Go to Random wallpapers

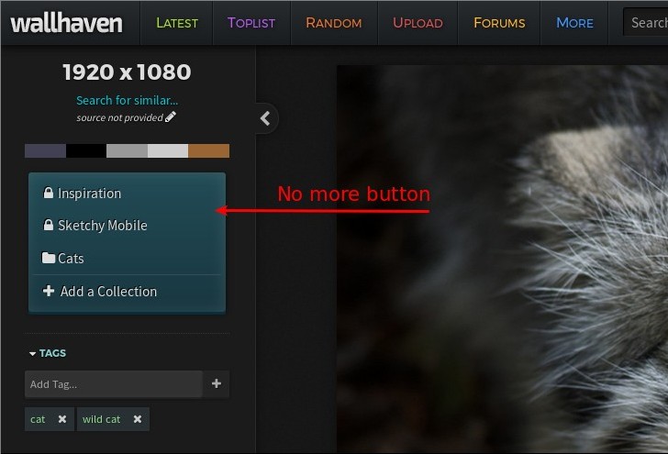[334, 23]
